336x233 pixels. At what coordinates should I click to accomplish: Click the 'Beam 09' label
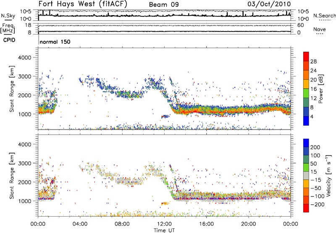click(x=164, y=5)
